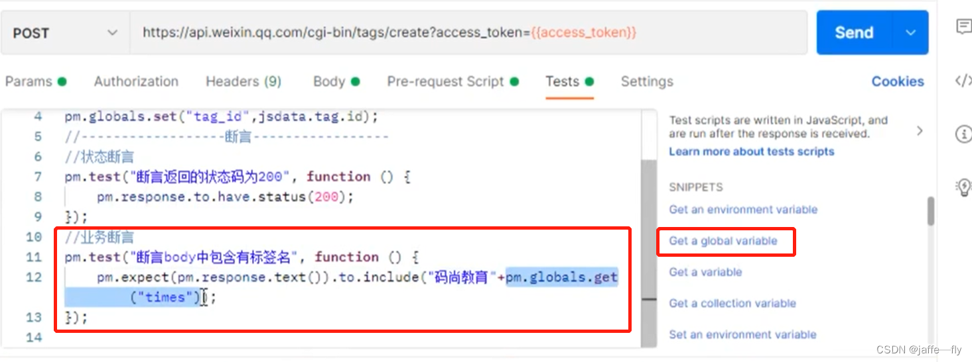The image size is (972, 362).
Task: Click the Send button
Action: (x=854, y=32)
